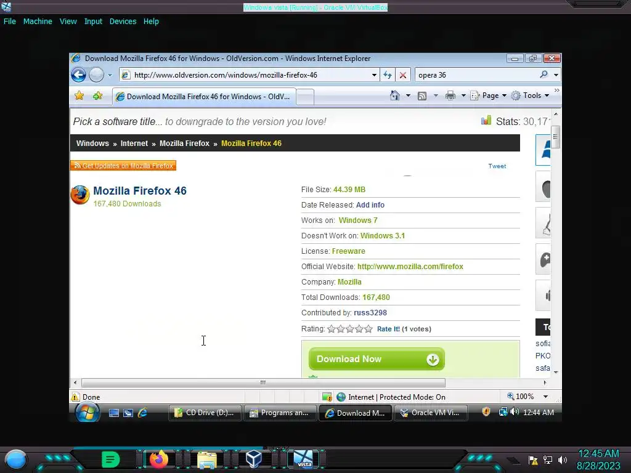Viewport: 631px width, 473px height.
Task: Refresh the page with Refresh icon
Action: pyautogui.click(x=388, y=75)
